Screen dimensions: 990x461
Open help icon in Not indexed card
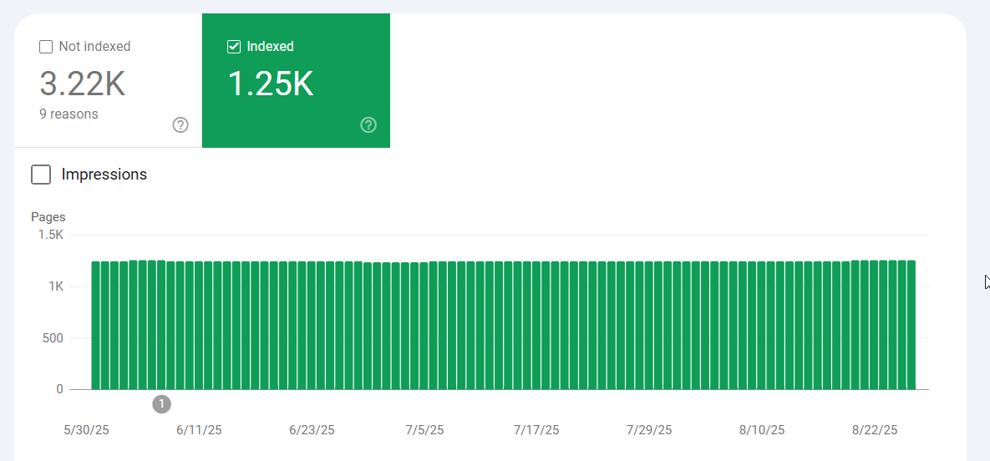(180, 125)
